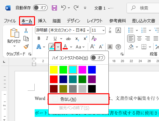Select the Format Painter brush
This screenshot has height=121, width=159.
click(x=26, y=47)
